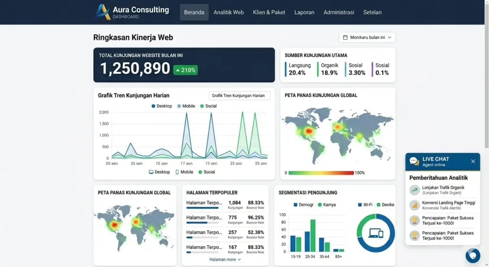Viewport: 489px width, 267px height.
Task: Toggle Desktop series in top chart legend
Action: tap(161, 106)
